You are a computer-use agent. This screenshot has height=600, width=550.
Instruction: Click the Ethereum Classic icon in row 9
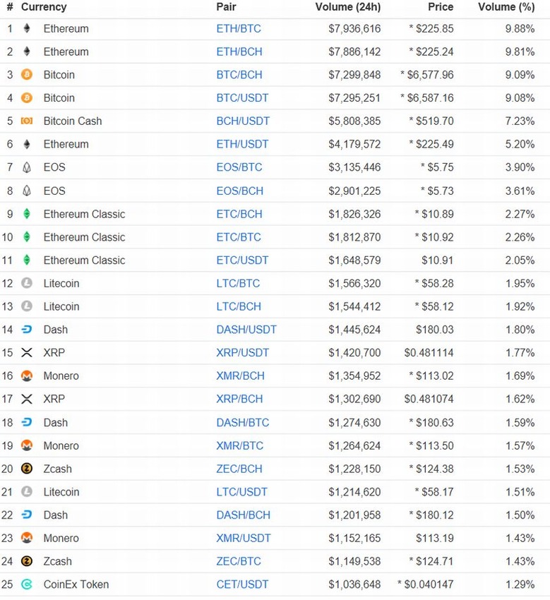tap(27, 214)
